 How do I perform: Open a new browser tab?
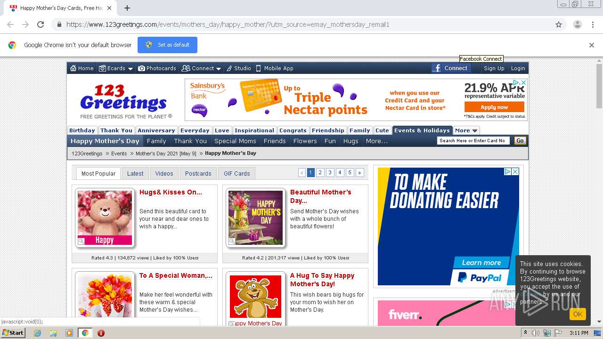[127, 8]
